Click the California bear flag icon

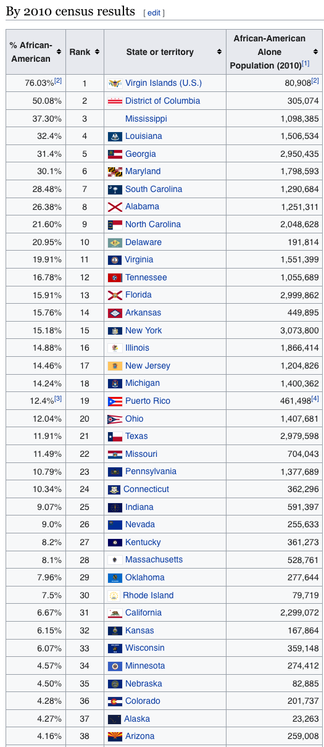pos(115,613)
